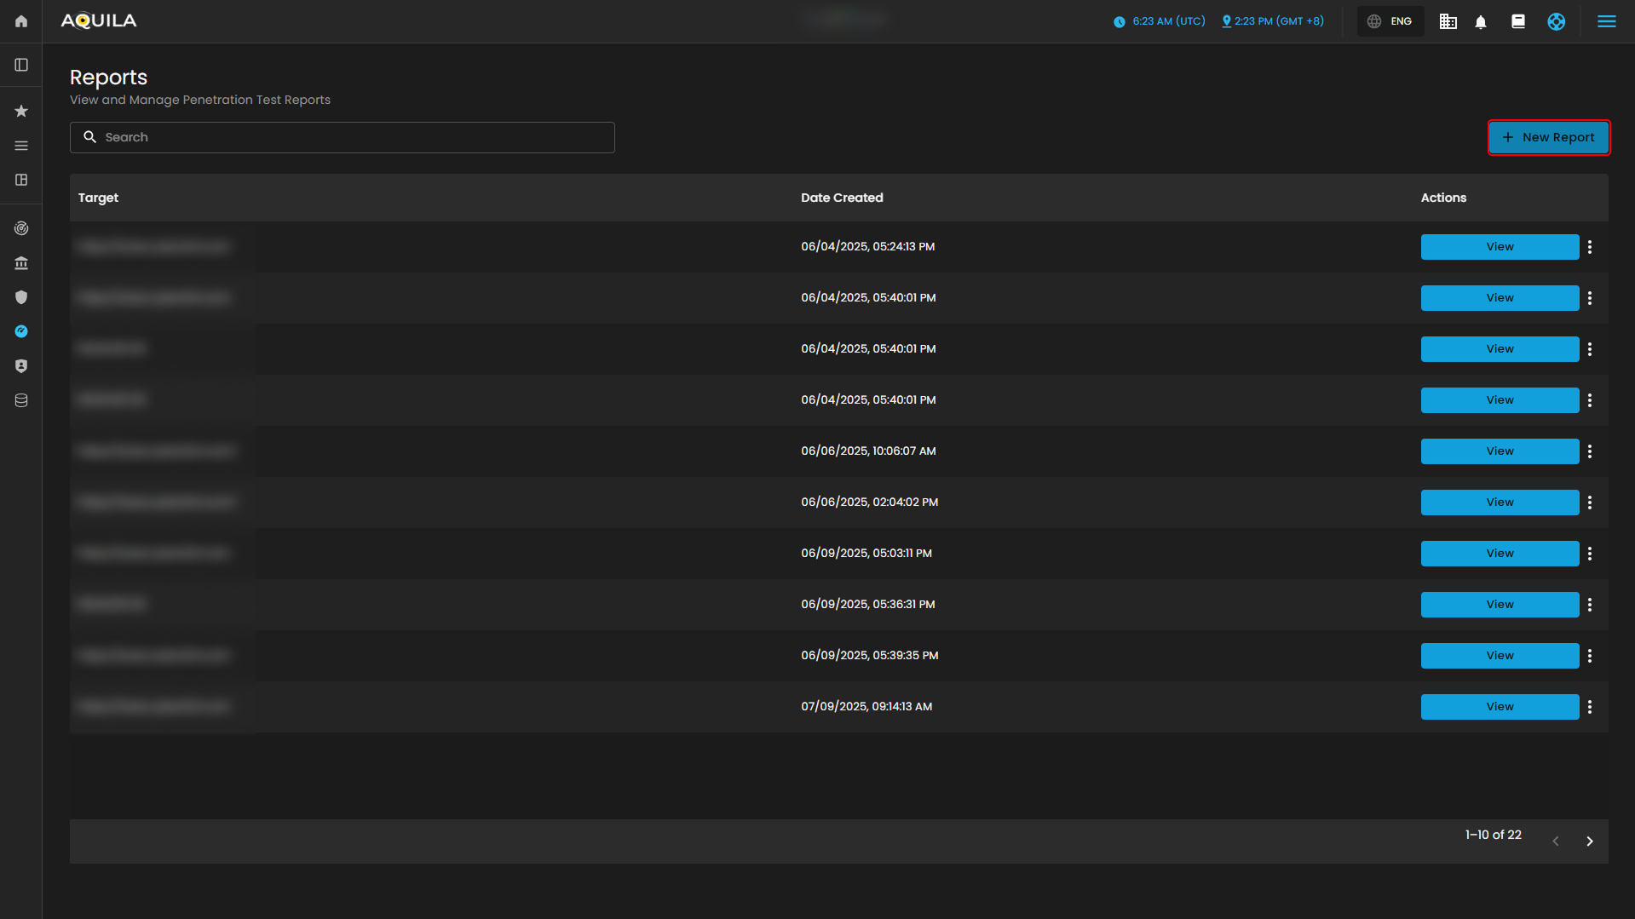Open the help lifebuoy icon

[1556, 22]
